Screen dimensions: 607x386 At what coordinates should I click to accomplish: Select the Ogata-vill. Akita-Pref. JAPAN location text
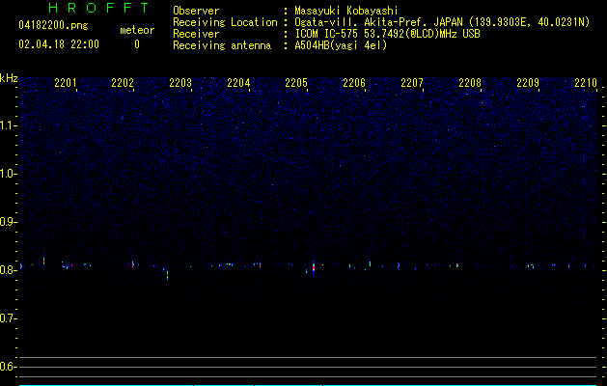tap(442, 22)
